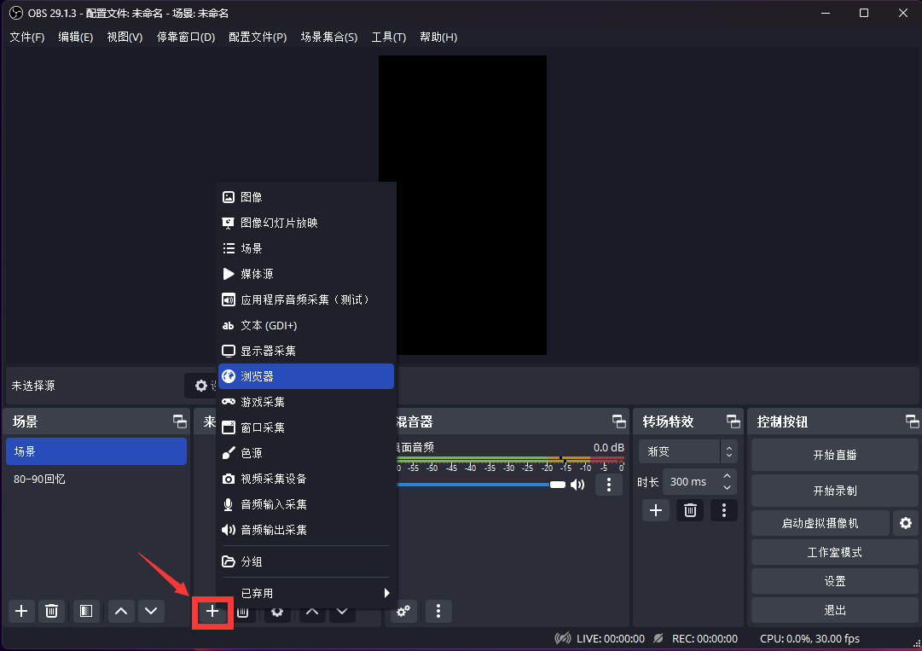
Task: Select the 场景 scene in the list
Action: [96, 451]
